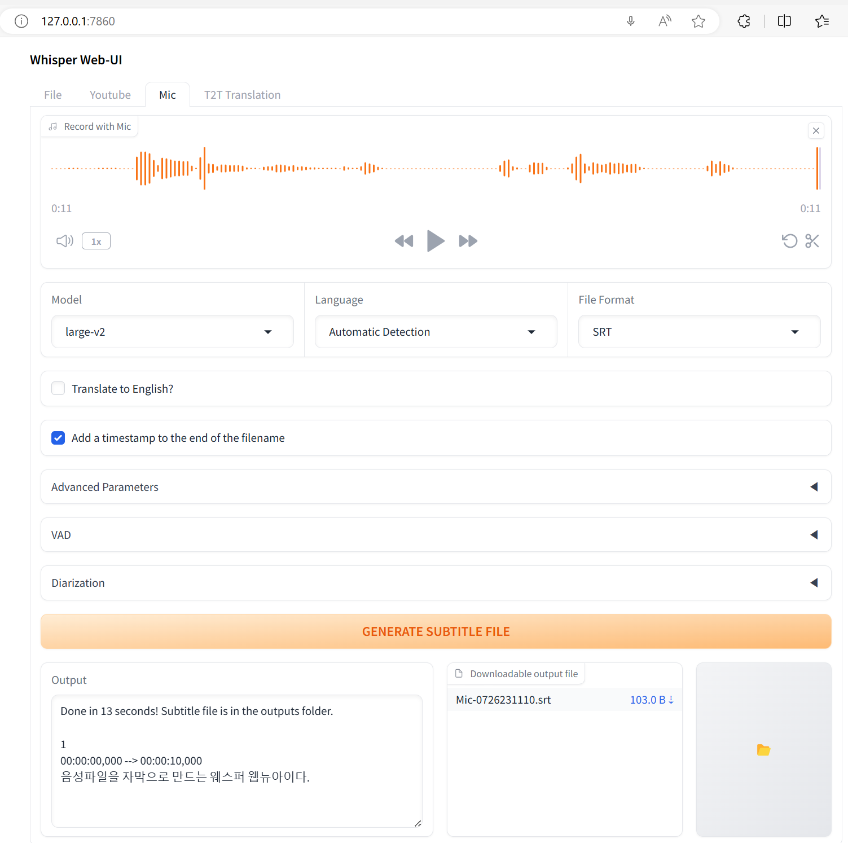Image resolution: width=848 pixels, height=843 pixels.
Task: Click the browser address bar URL
Action: [x=78, y=21]
